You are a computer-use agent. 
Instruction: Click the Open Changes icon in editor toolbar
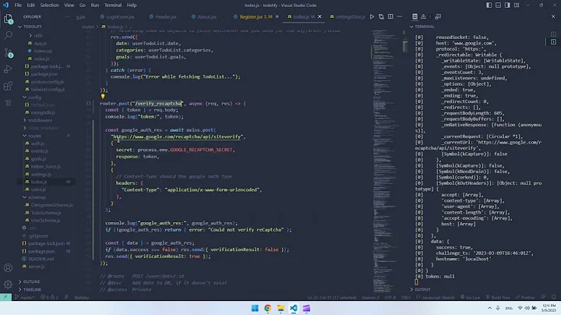tap(381, 16)
